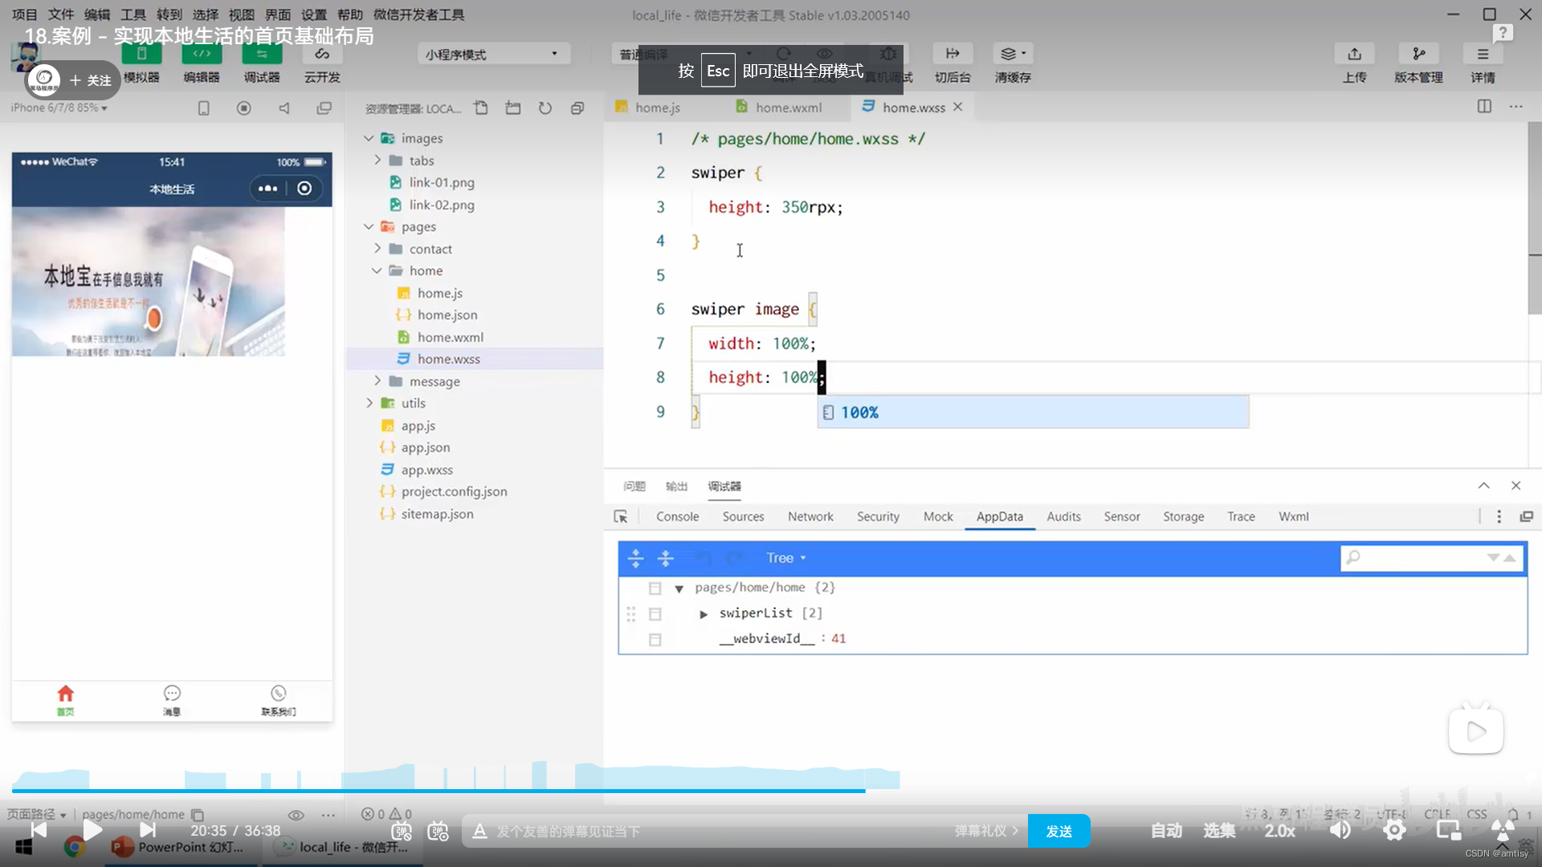Tick checkbox next to swiperList row
1542x867 pixels.
(655, 614)
